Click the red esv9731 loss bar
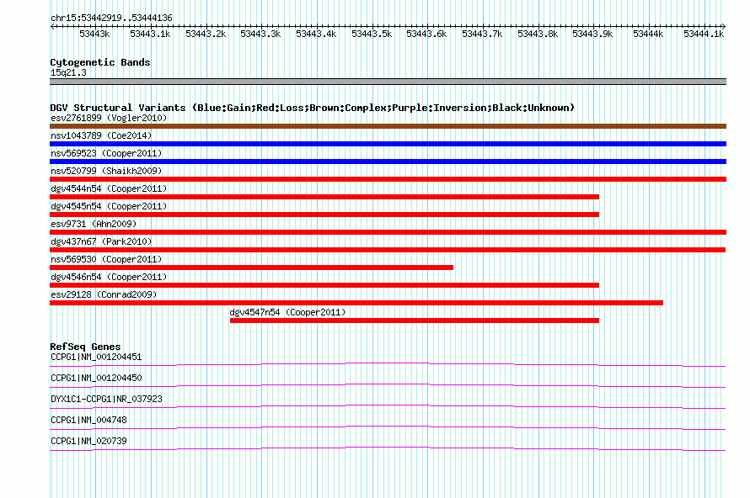The image size is (750, 498). point(388,232)
